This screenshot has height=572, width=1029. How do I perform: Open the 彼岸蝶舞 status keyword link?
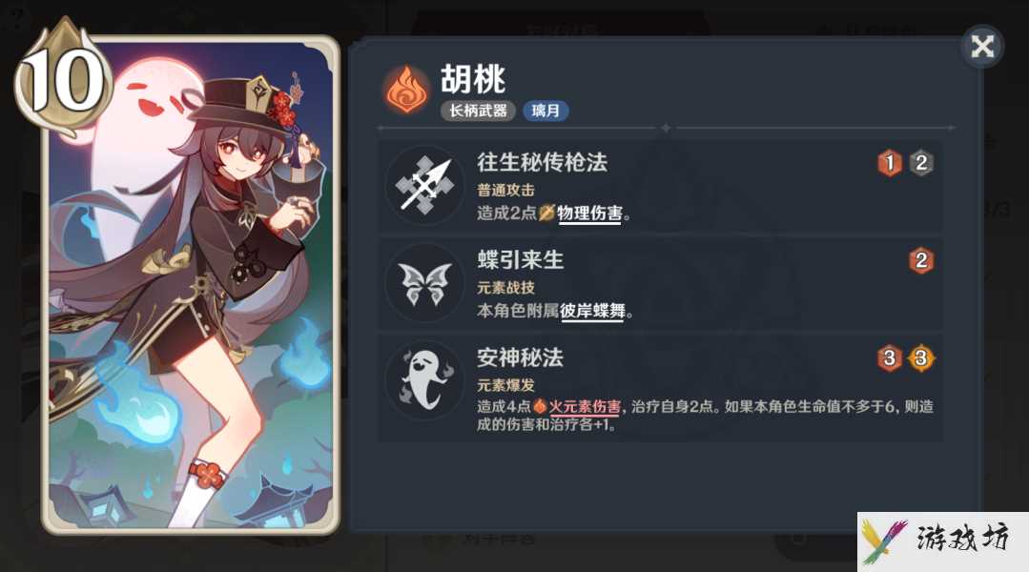pyautogui.click(x=592, y=311)
